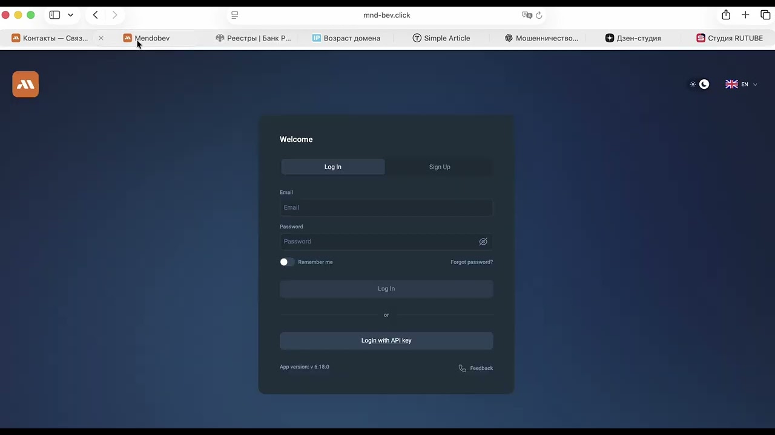
Task: Click the Password label text
Action: point(291,227)
